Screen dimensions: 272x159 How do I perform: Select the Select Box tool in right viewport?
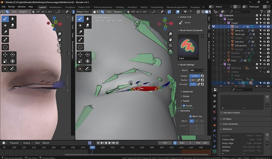coord(80,69)
